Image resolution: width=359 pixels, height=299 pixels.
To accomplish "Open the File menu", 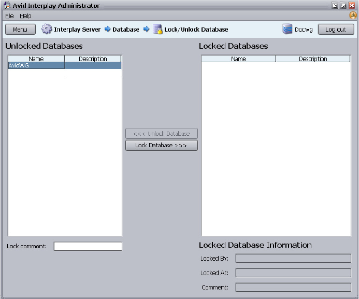I will pos(9,16).
